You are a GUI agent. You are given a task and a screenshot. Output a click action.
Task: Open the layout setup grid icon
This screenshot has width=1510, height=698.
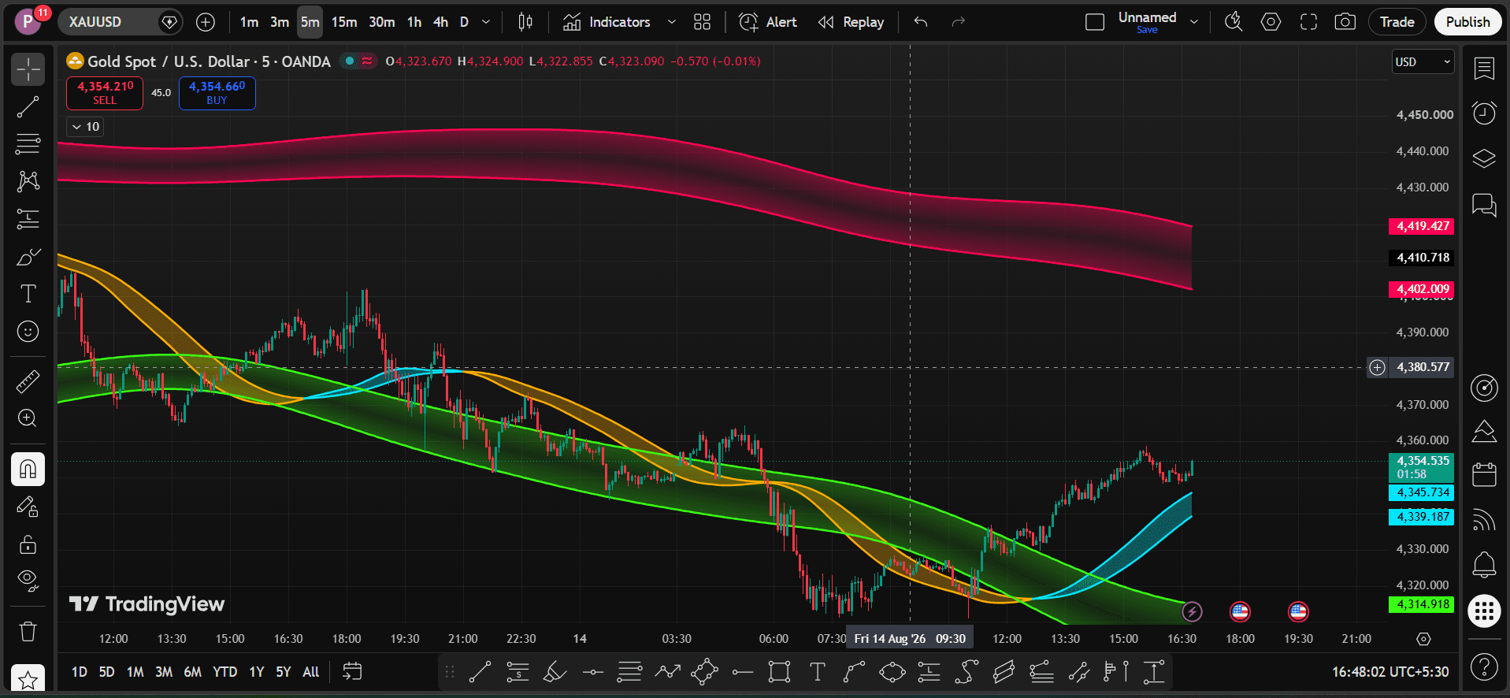[702, 22]
